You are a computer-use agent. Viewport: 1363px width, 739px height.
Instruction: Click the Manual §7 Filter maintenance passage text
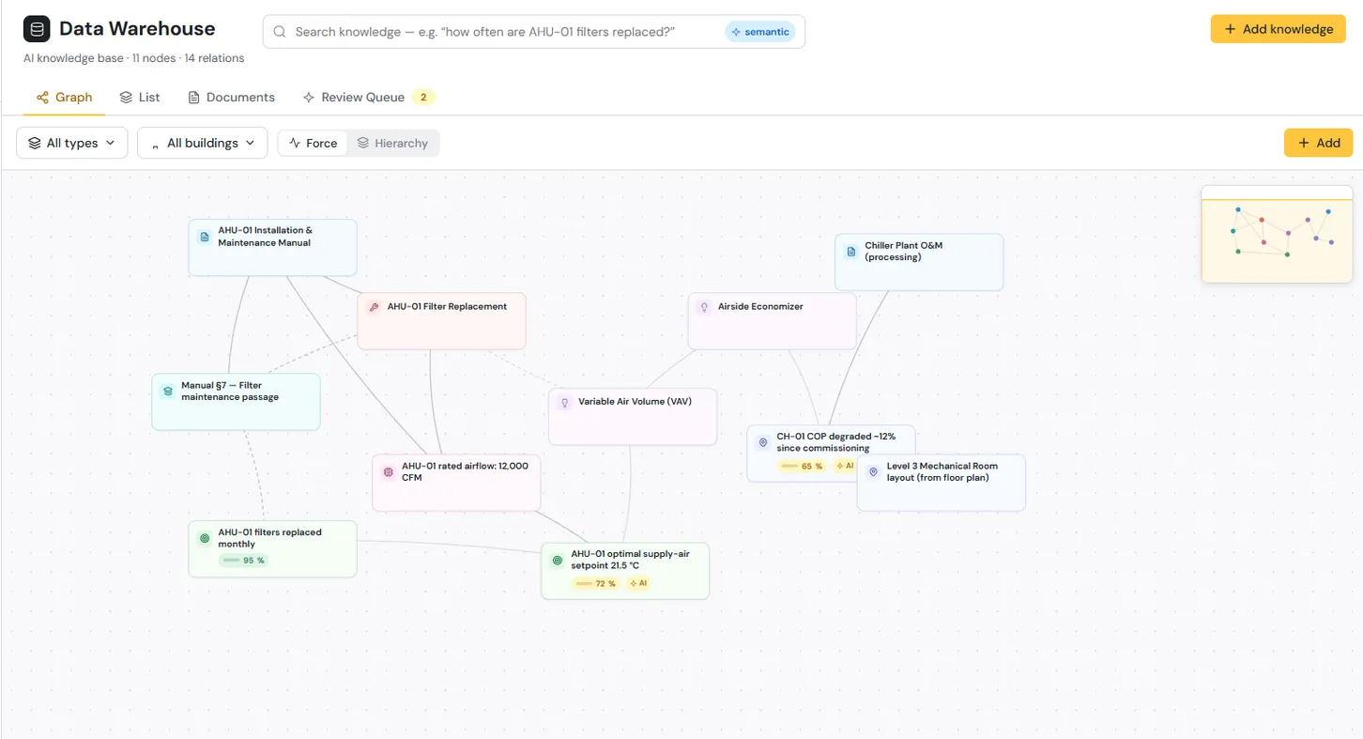(x=230, y=392)
